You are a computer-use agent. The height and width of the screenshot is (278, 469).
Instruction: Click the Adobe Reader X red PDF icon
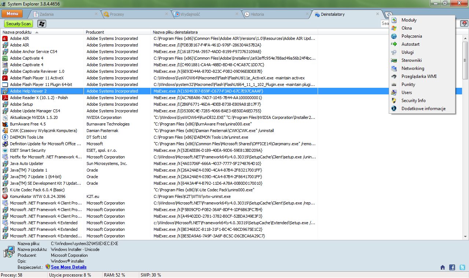5,98
